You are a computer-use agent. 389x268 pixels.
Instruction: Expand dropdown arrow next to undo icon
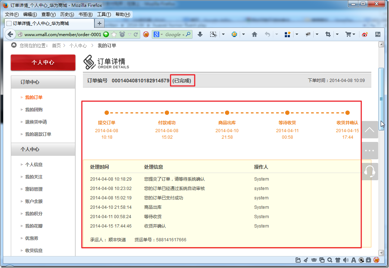(277, 34)
